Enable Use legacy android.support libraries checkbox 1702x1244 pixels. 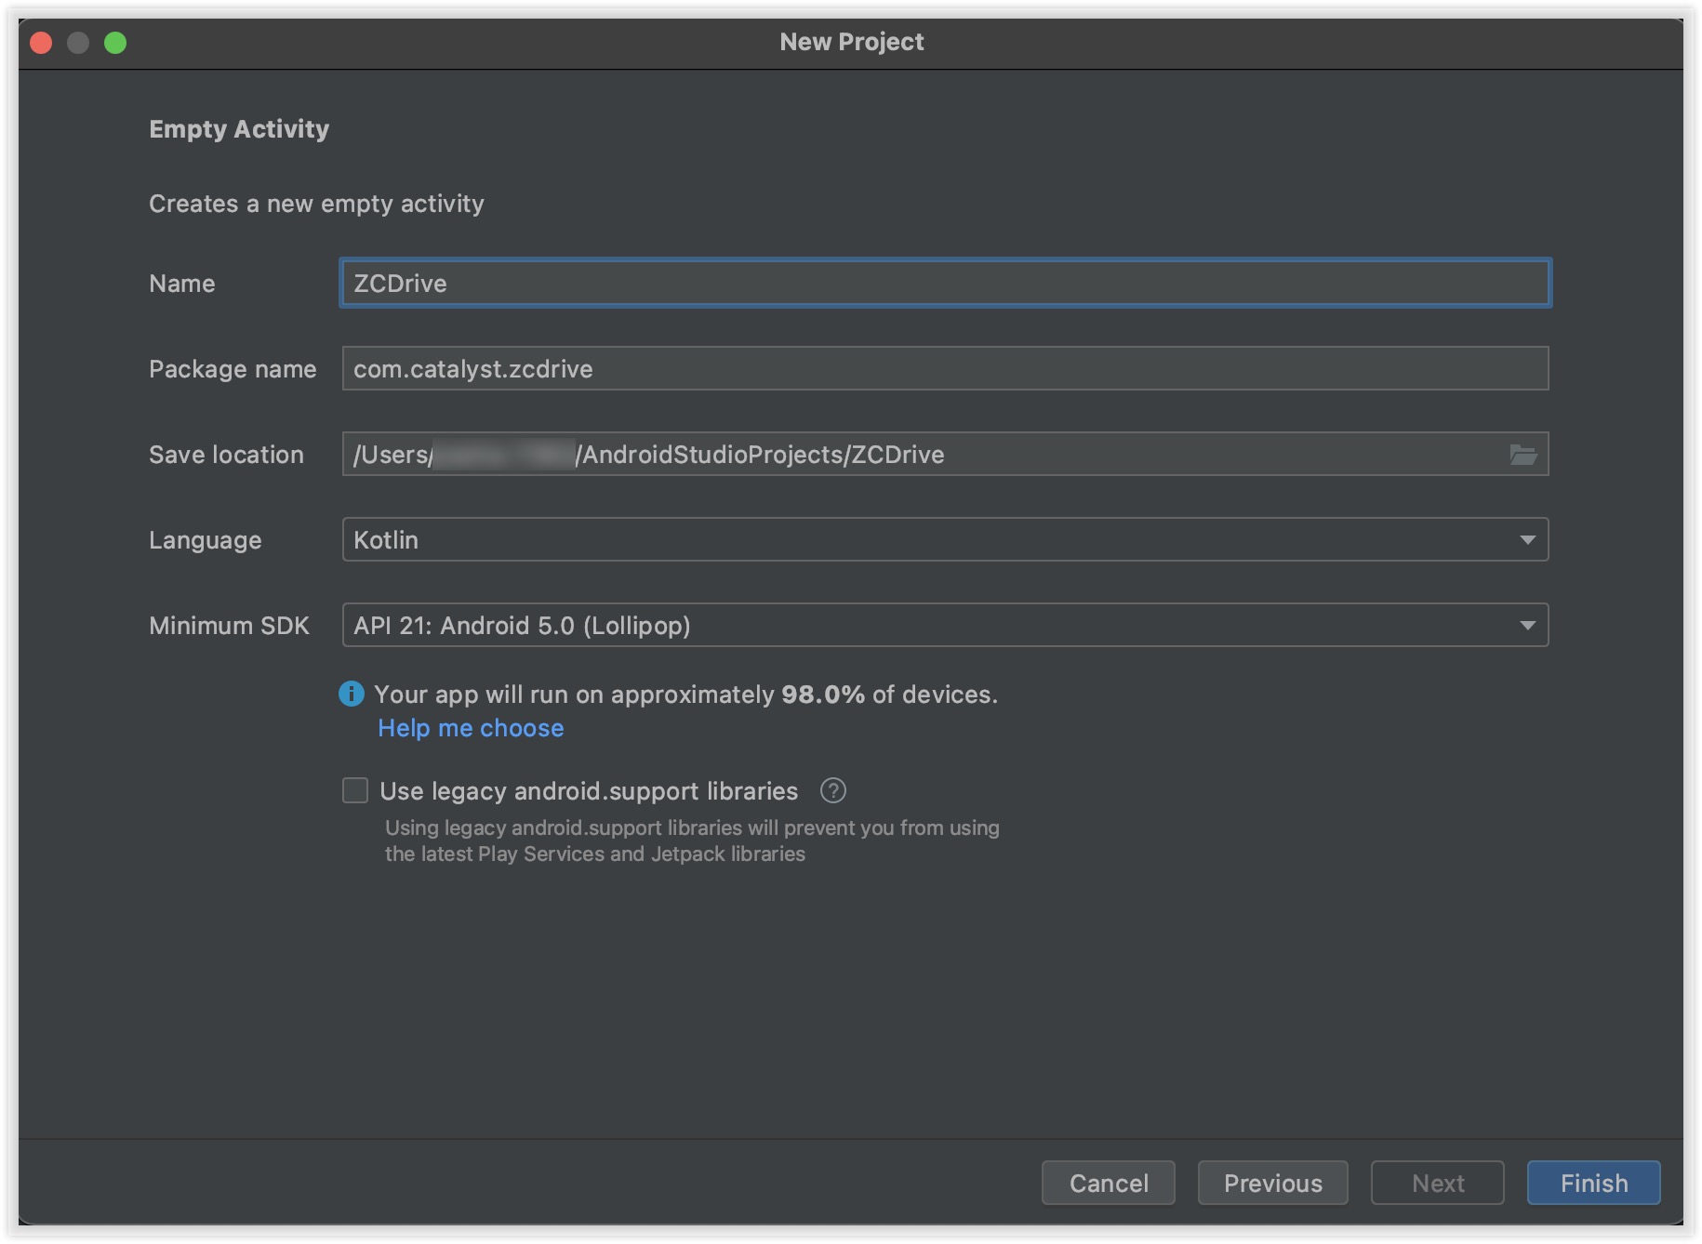coord(355,791)
